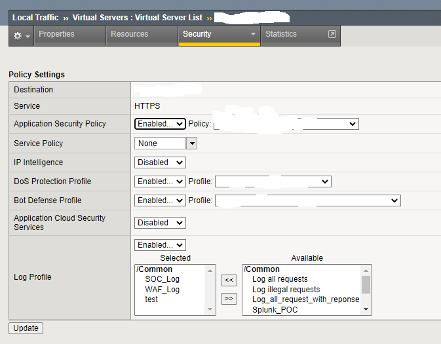Viewport: 441px width, 344px height.
Task: Expand the Application Security Policy Enabled dropdown
Action: pos(160,124)
